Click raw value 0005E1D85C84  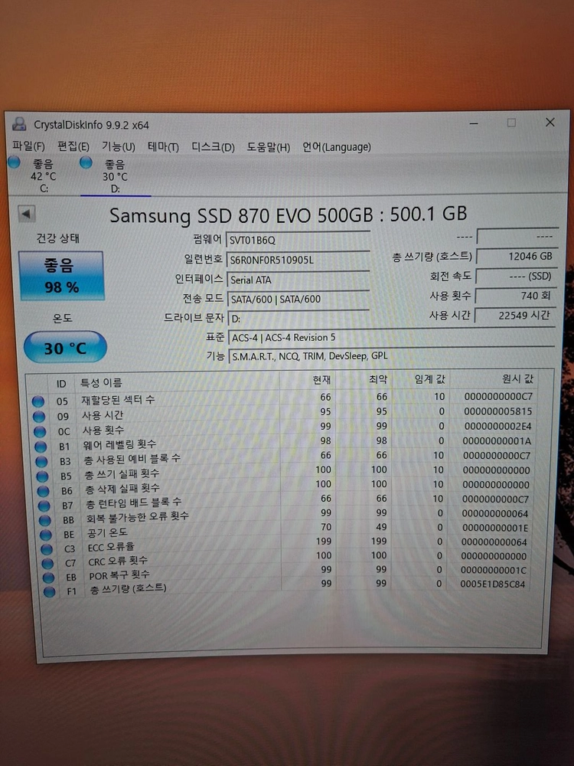click(492, 584)
